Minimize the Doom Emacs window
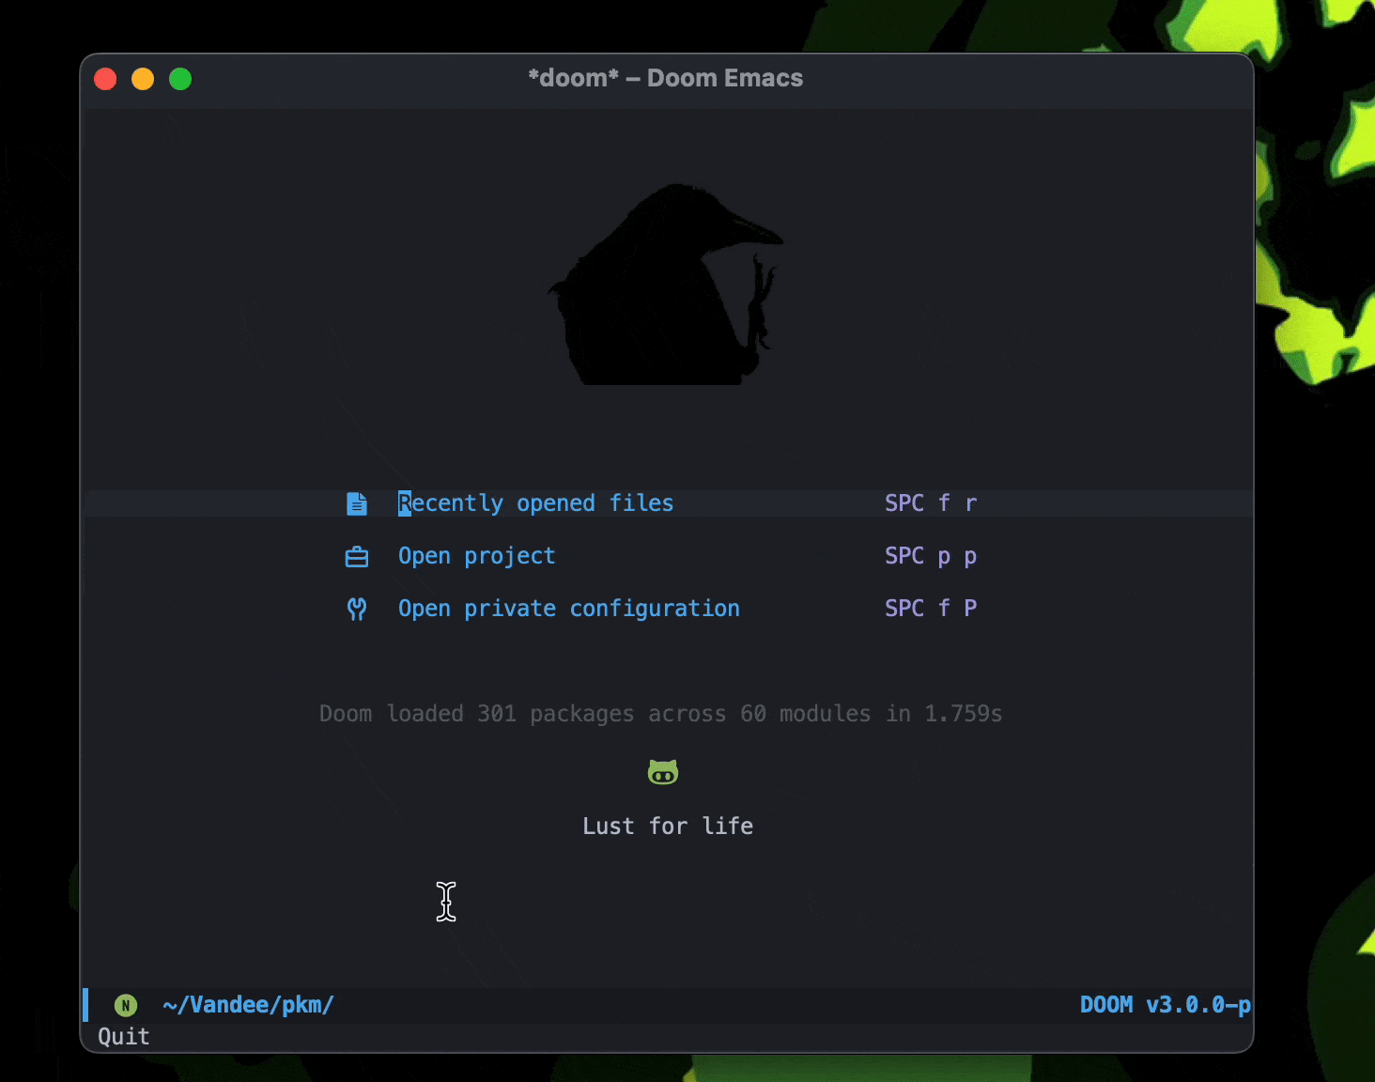 click(143, 79)
